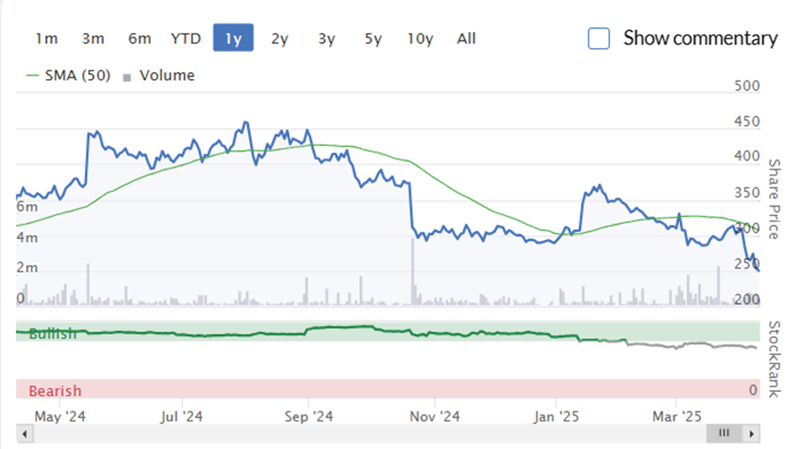Image resolution: width=789 pixels, height=449 pixels.
Task: Click the Share Price axis title
Action: (x=775, y=199)
